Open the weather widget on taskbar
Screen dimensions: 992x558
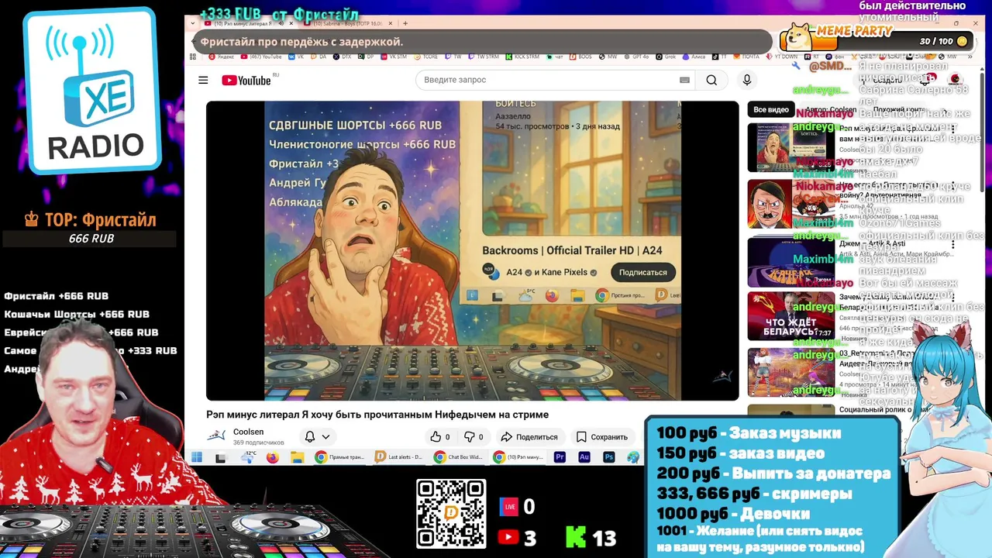tap(248, 457)
